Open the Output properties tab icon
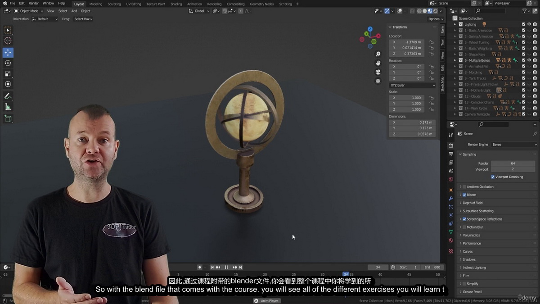The image size is (540, 304). tap(451, 154)
